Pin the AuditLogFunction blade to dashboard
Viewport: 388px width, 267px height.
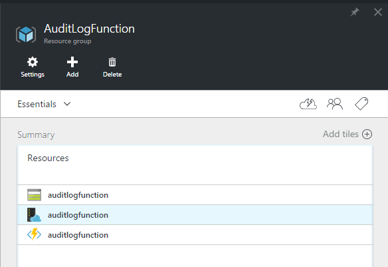pyautogui.click(x=355, y=11)
